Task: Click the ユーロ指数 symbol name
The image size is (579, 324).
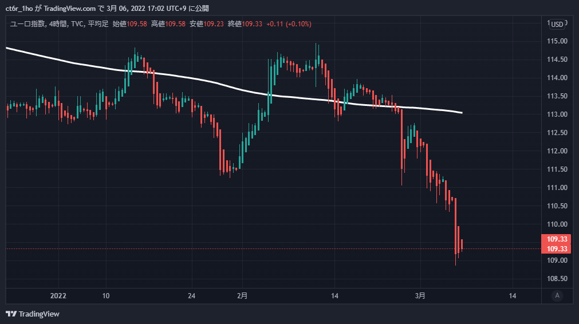Action: (x=27, y=24)
